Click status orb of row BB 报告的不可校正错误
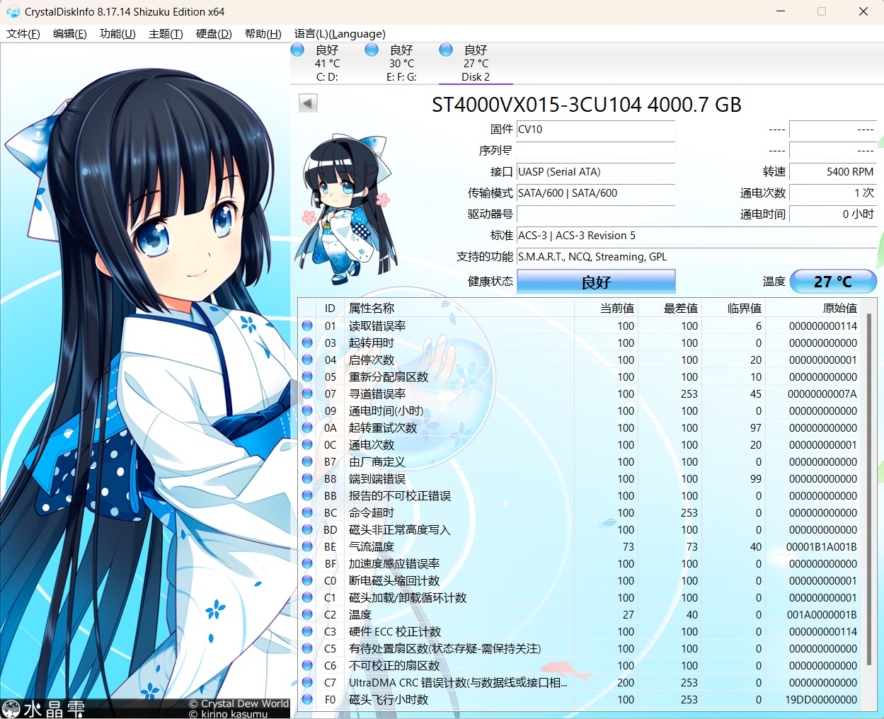The image size is (884, 719). (307, 495)
